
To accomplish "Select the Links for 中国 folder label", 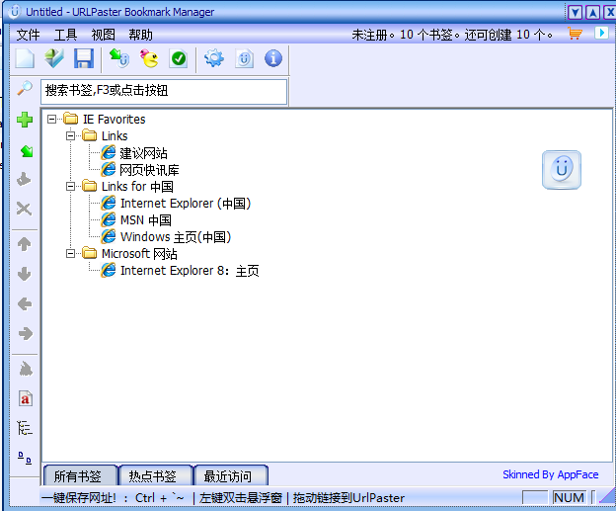I will [137, 186].
